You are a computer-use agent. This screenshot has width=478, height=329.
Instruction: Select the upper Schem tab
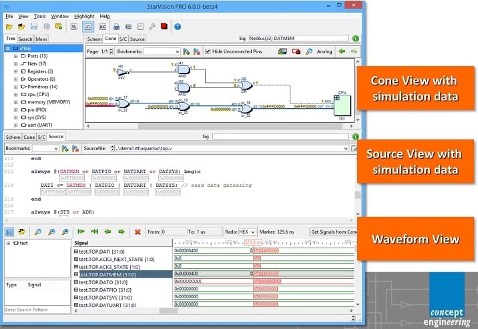click(94, 39)
